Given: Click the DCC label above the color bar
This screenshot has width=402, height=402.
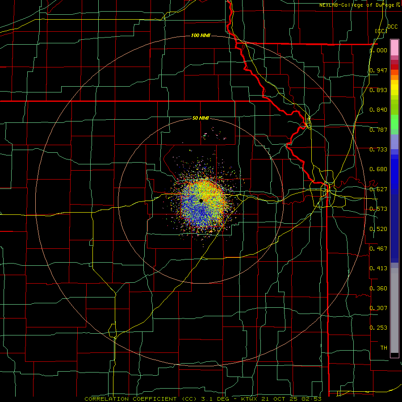Looking at the screenshot, I should click(392, 27).
